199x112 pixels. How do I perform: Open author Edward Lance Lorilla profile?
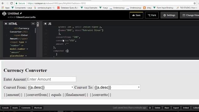point(26,17)
